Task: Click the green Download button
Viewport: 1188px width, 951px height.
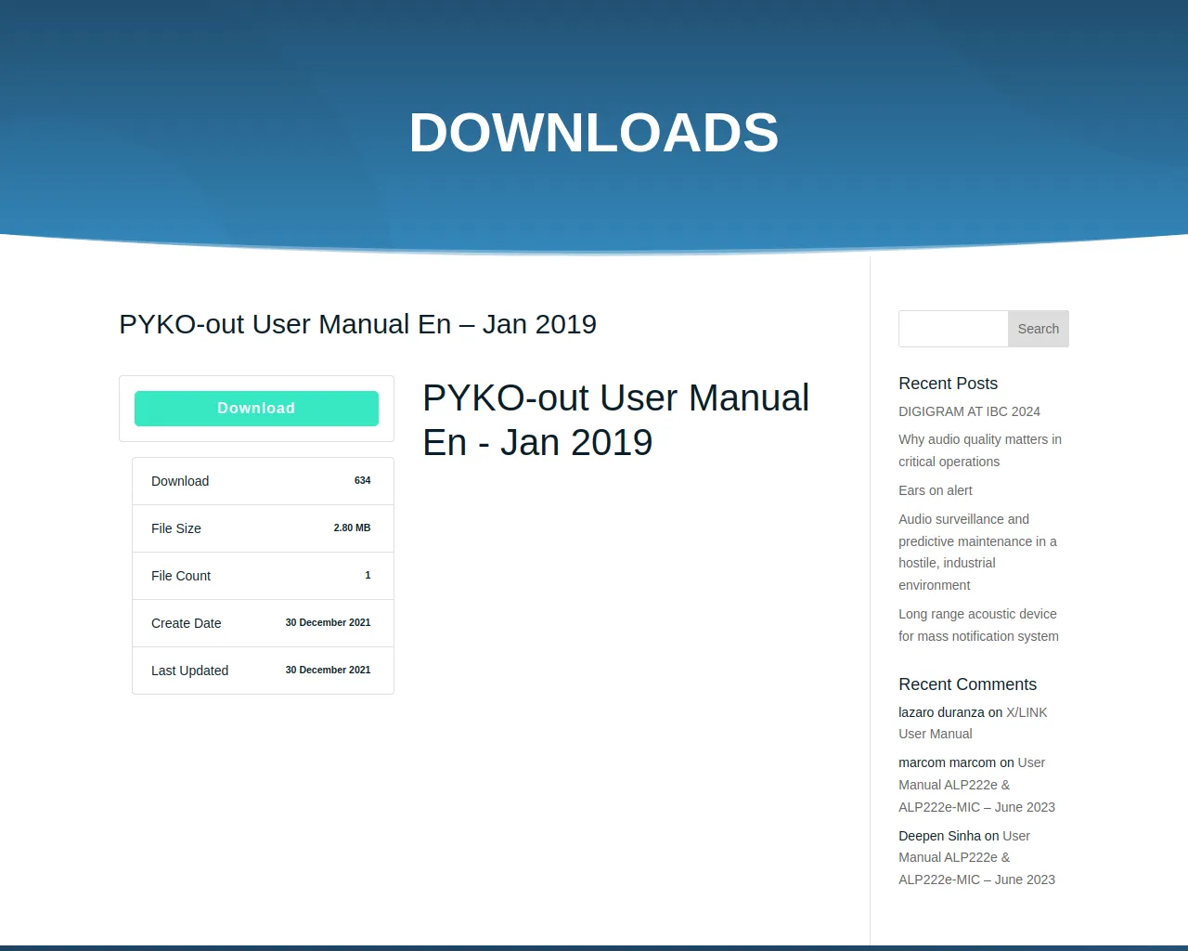Action: pyautogui.click(x=256, y=409)
